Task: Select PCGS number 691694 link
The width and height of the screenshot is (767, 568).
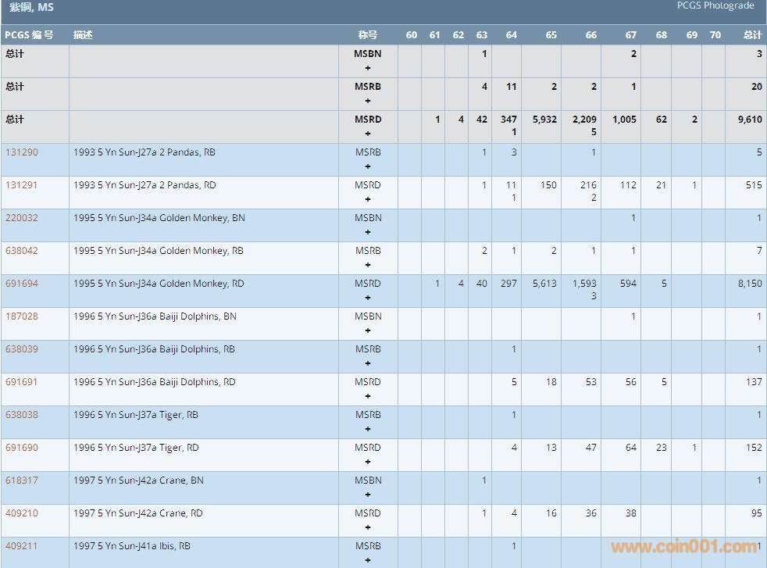Action: pyautogui.click(x=22, y=284)
